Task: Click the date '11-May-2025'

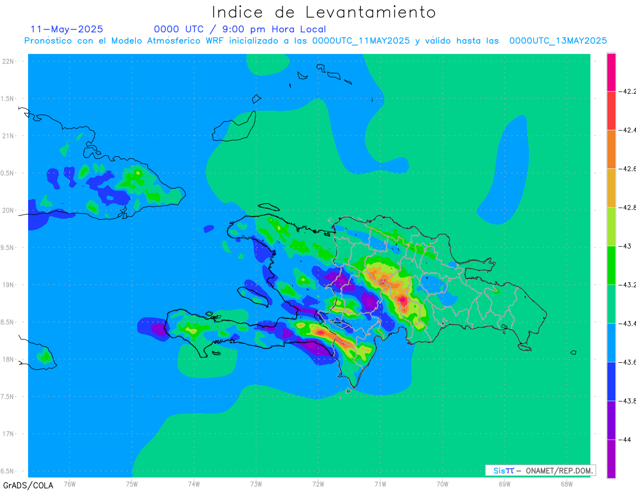Action: [x=67, y=29]
